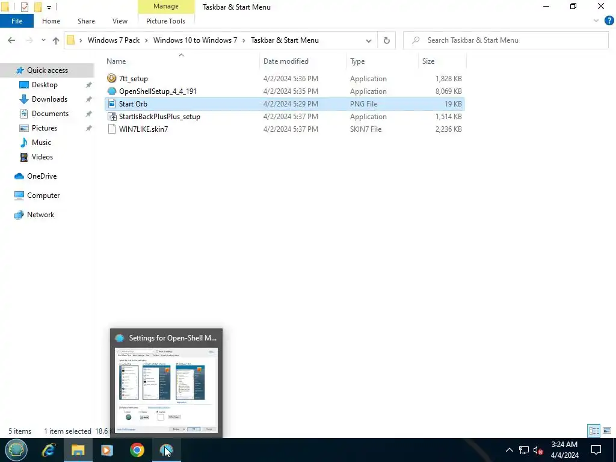Click the Open-Shell settings window preview thumbnail
Image resolution: width=616 pixels, height=462 pixels.
click(x=166, y=390)
